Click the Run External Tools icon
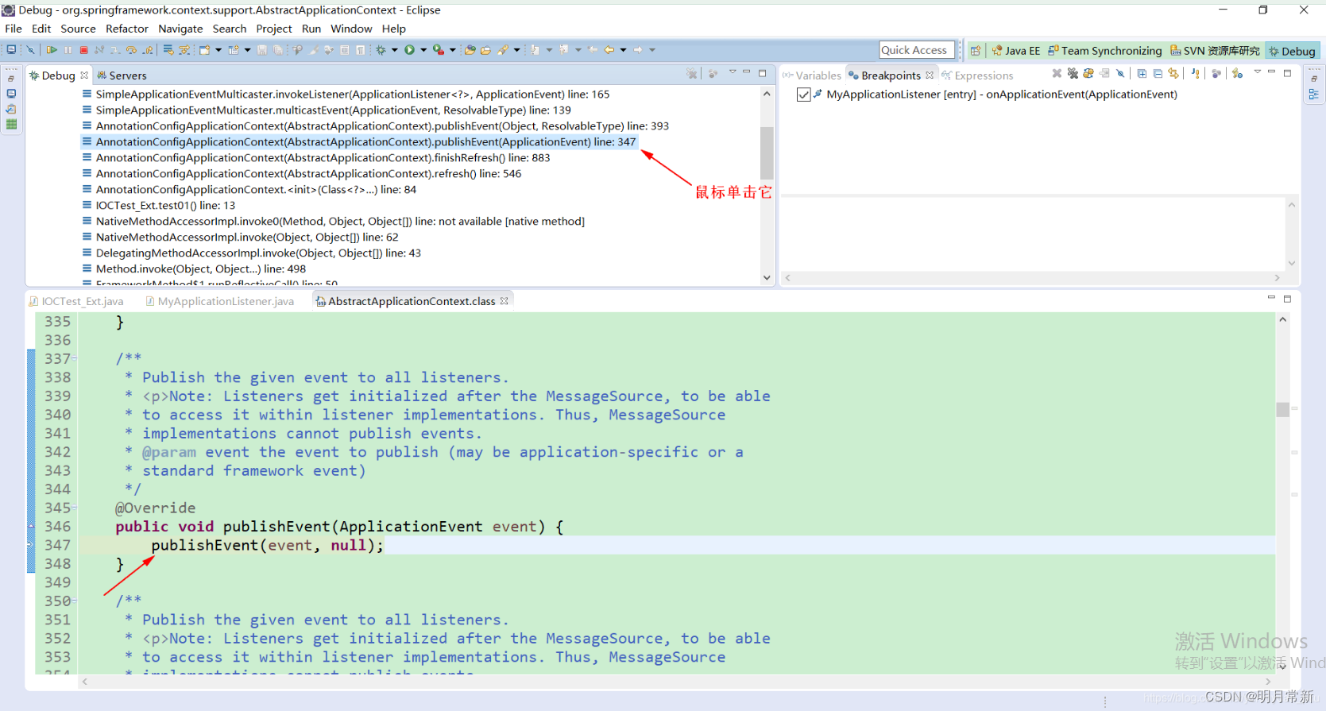1326x711 pixels. coord(439,50)
